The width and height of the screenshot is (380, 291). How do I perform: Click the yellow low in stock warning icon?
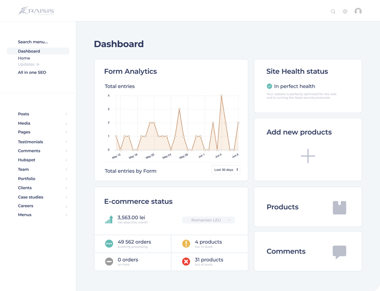tap(186, 244)
